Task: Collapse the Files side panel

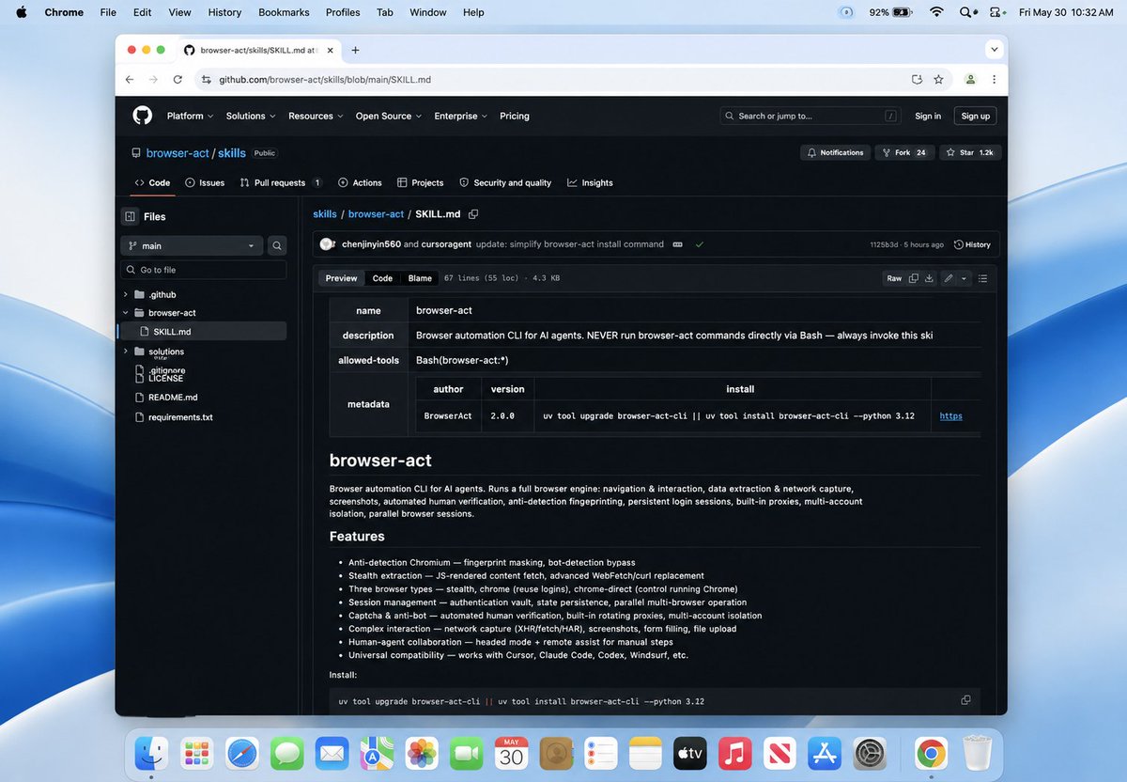Action: point(130,216)
